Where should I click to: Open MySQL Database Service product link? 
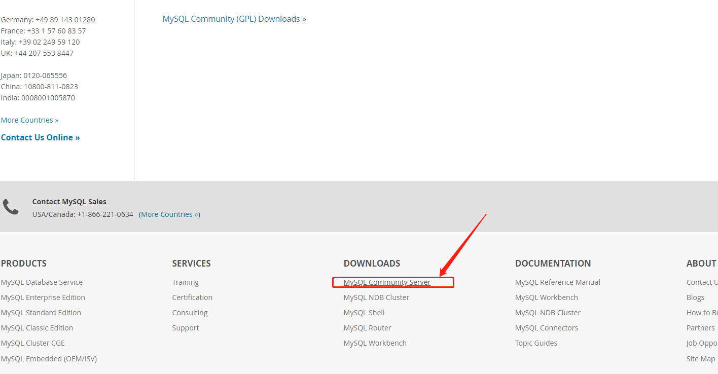tap(42, 282)
